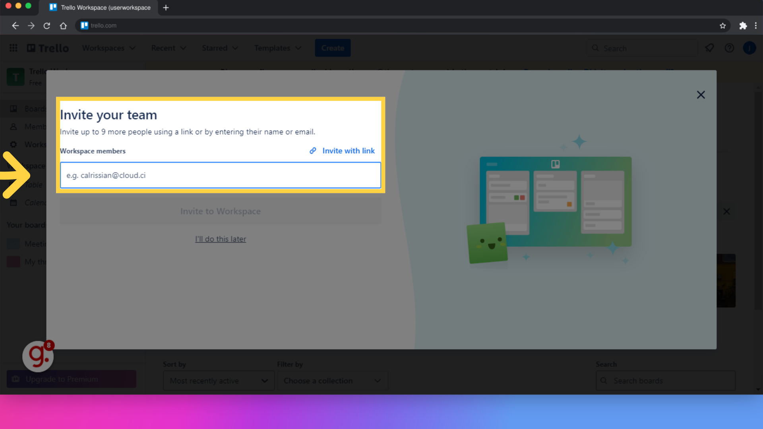Open the browser three-dot menu
The image size is (763, 429).
coord(756,25)
